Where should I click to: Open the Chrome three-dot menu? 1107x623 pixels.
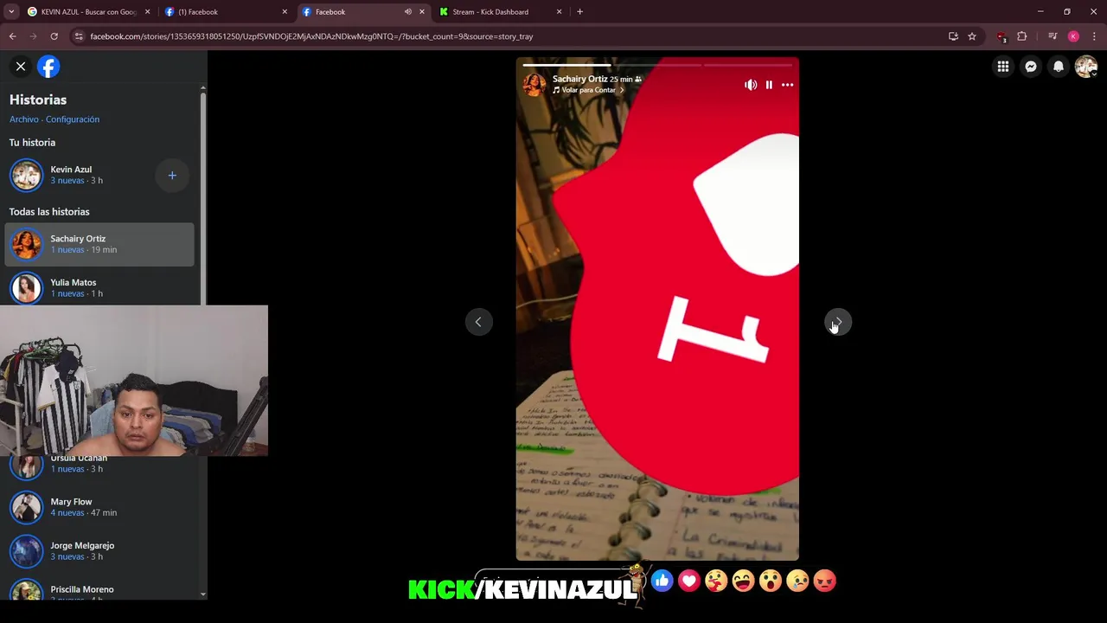point(1094,36)
